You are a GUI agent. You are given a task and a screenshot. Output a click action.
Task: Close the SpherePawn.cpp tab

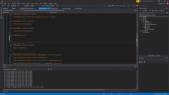(50, 8)
